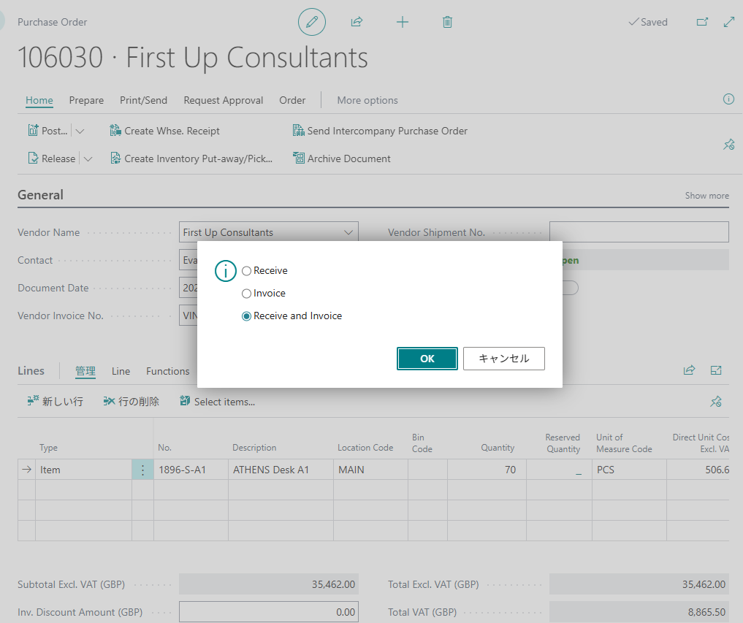Click the pin icon in Lines toolbar

pyautogui.click(x=716, y=402)
